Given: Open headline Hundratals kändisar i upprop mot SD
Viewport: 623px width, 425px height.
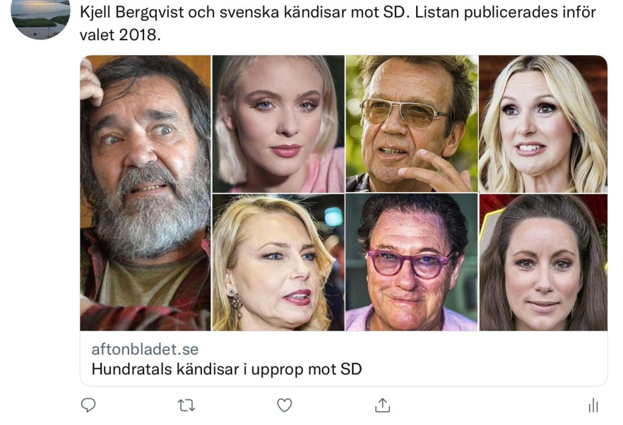Looking at the screenshot, I should pyautogui.click(x=226, y=370).
